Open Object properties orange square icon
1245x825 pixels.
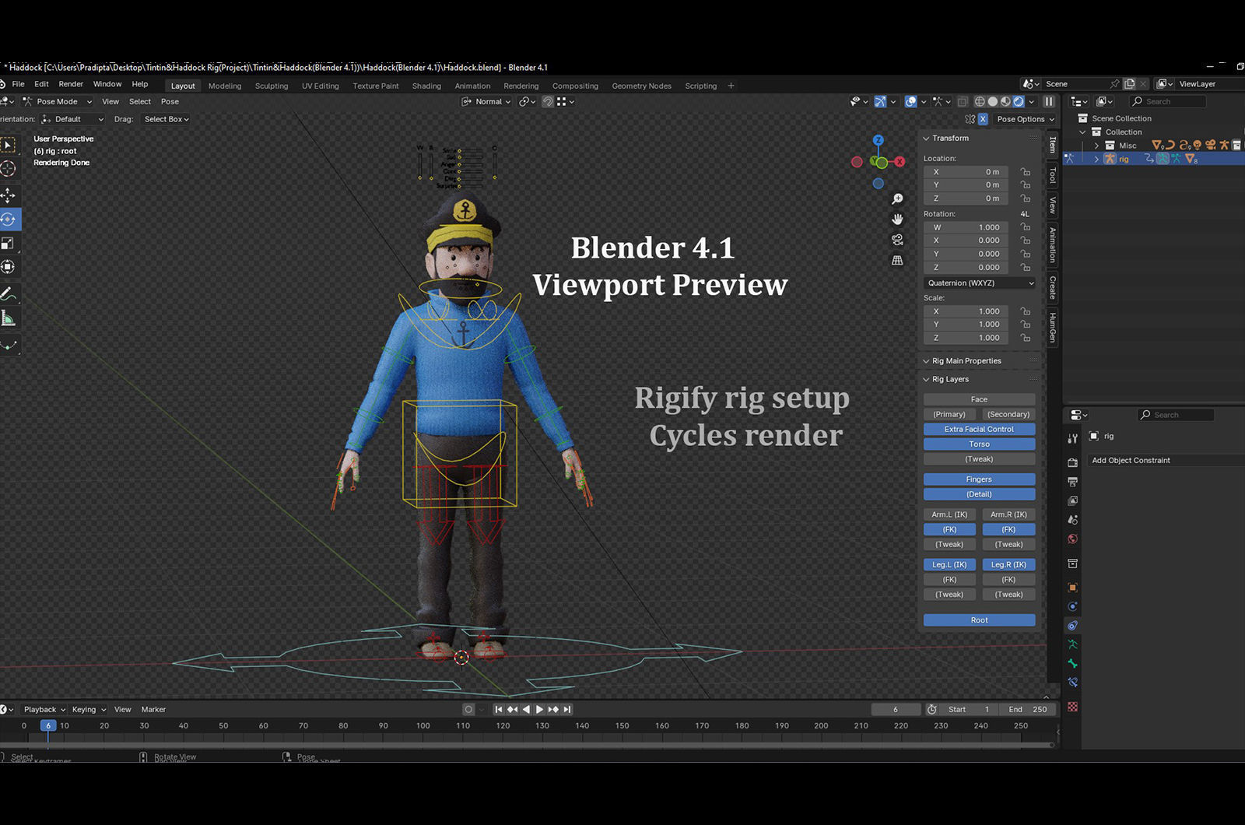(1072, 587)
